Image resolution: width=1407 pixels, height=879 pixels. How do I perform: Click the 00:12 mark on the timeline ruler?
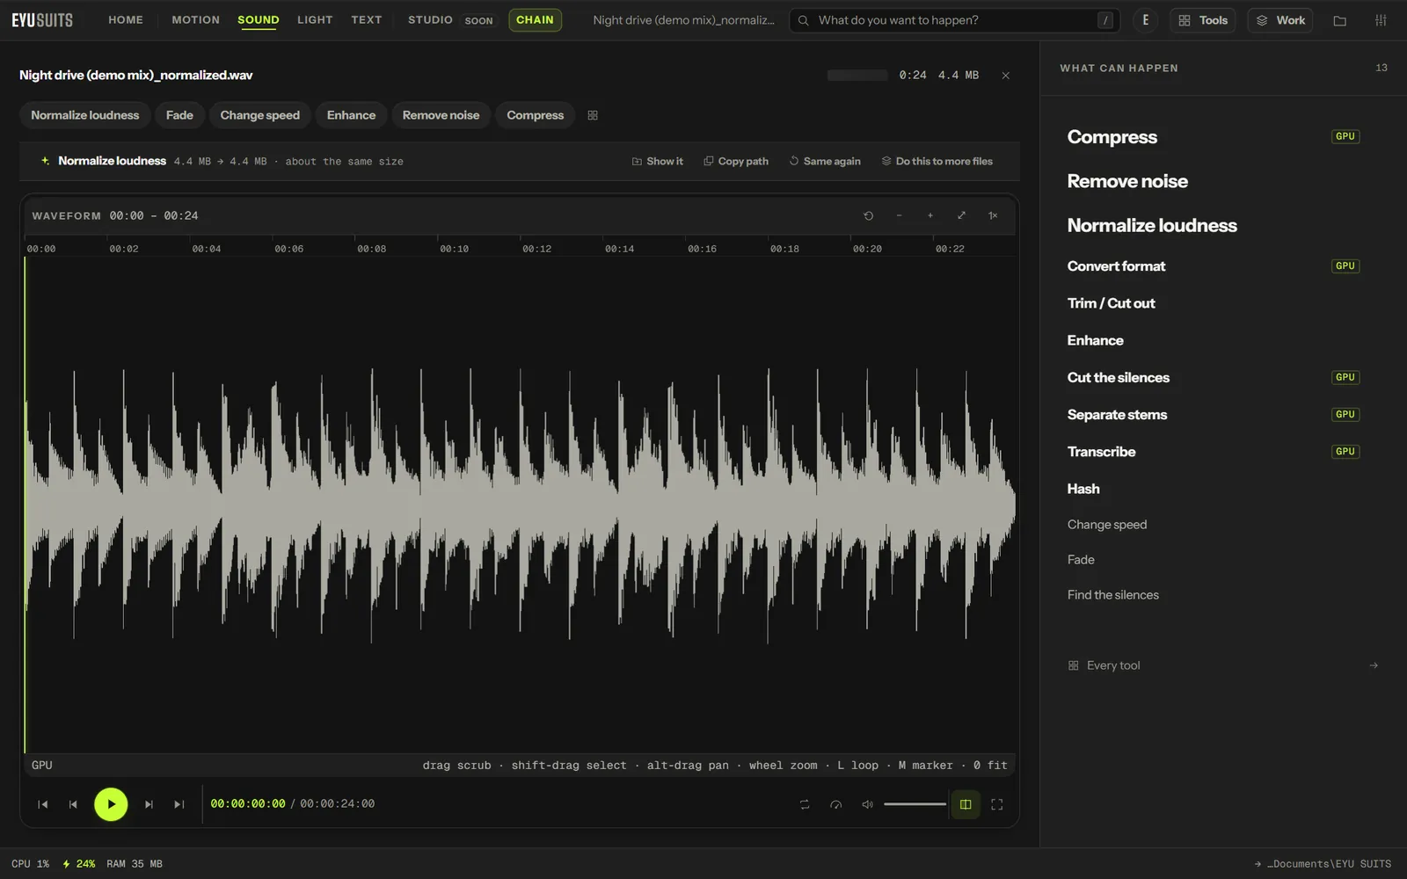tap(536, 249)
